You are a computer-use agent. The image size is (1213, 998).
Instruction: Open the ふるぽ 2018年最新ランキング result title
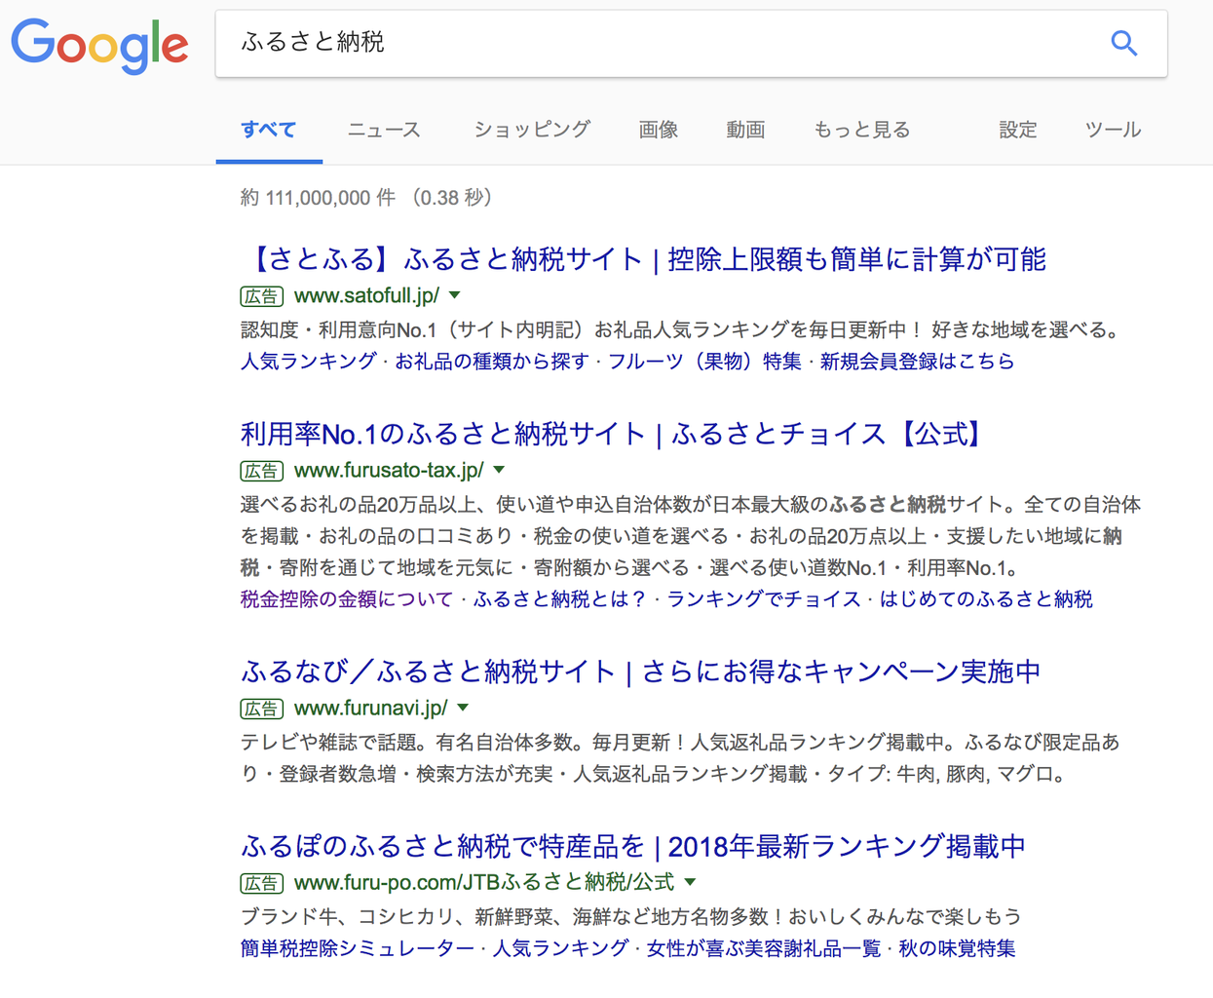point(633,846)
